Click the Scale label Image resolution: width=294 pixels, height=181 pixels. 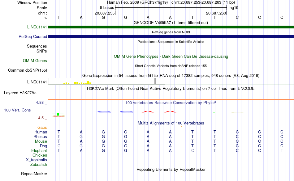click(x=42, y=8)
